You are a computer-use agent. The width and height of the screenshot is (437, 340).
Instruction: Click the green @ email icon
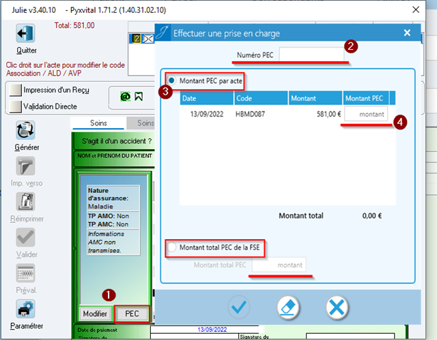(x=125, y=97)
